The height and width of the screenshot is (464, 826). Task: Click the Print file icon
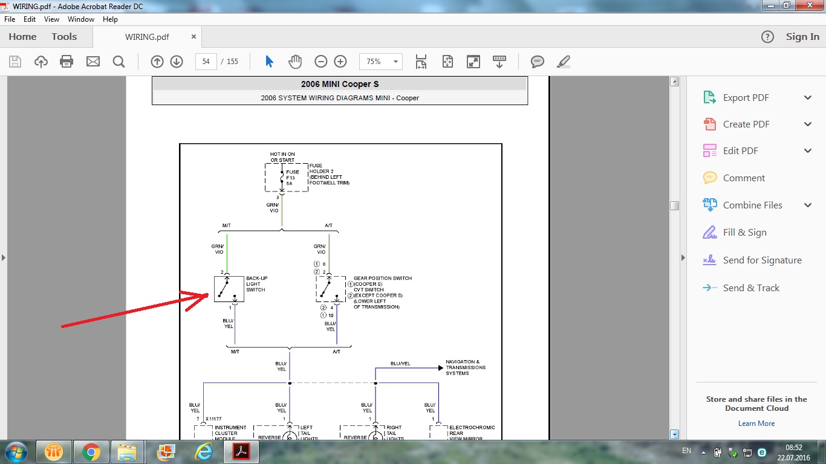(x=67, y=62)
